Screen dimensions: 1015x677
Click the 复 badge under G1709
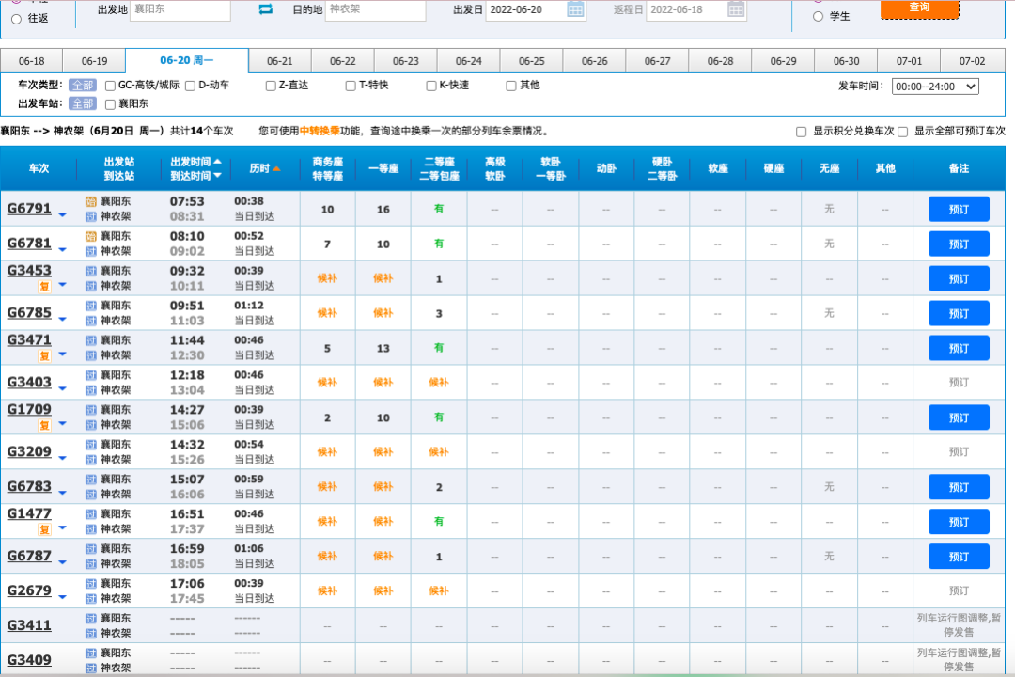click(x=44, y=425)
